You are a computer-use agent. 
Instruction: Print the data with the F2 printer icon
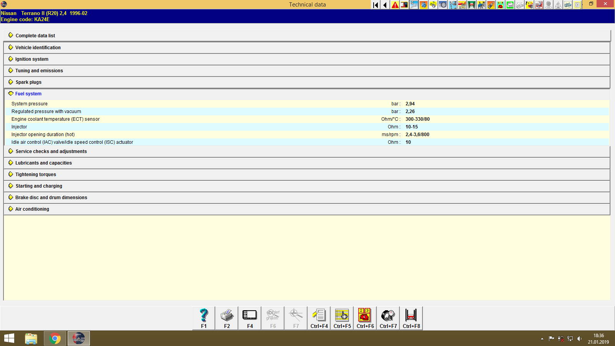pos(226,318)
